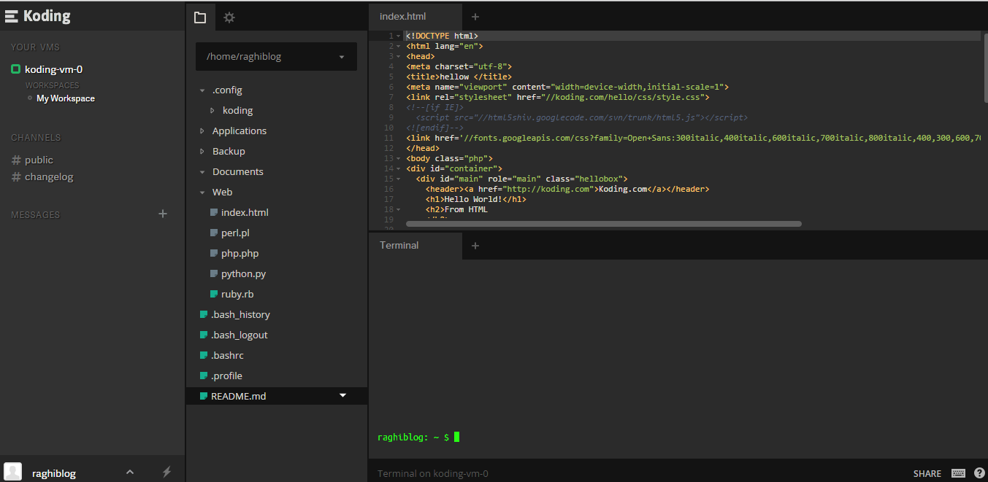Fold the head tag at line 3
Viewport: 988px width, 482px height.
pos(398,56)
